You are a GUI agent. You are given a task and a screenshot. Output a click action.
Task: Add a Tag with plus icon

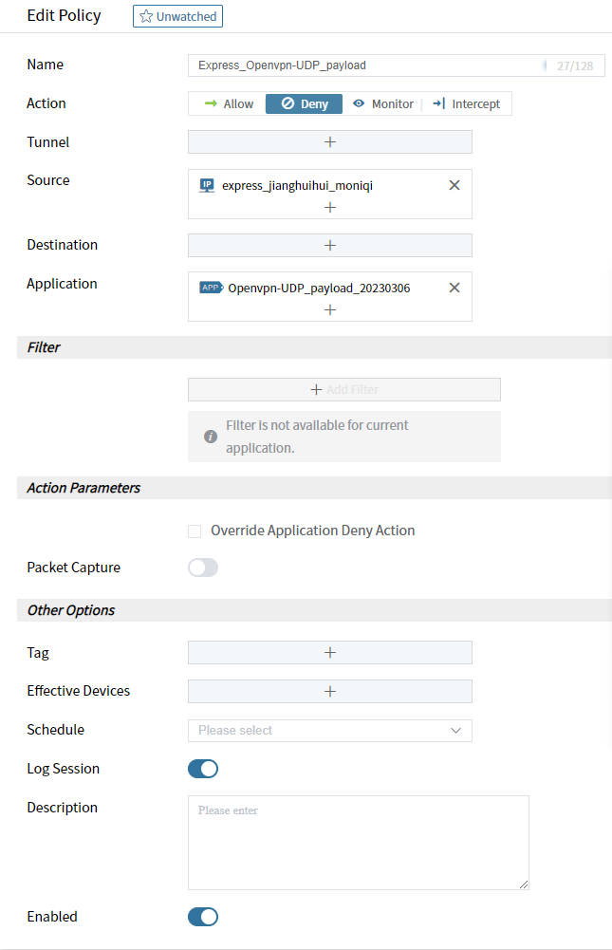[x=330, y=652]
